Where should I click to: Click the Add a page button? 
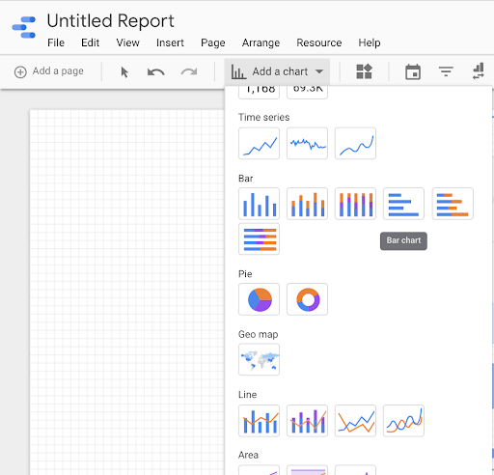coord(49,71)
